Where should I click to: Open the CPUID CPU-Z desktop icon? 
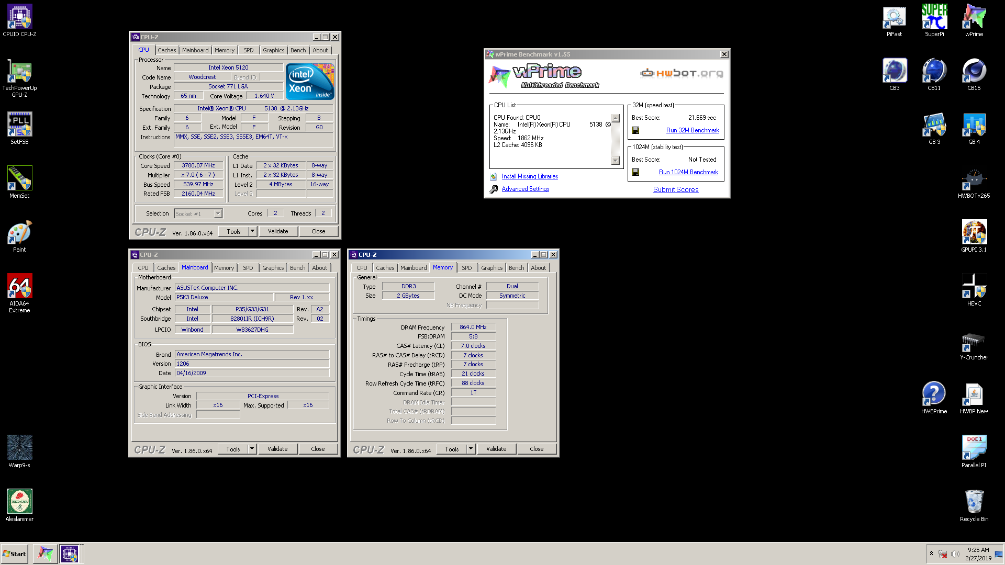[19, 21]
